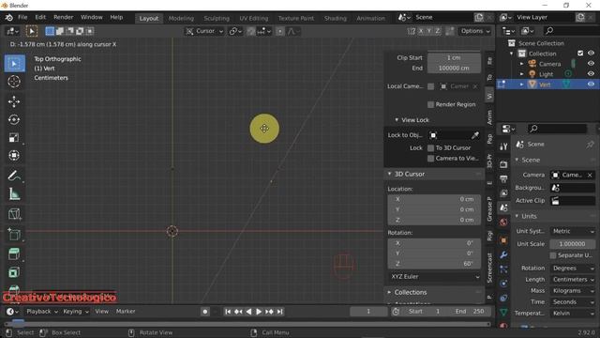Pick the Scale tool
The width and height of the screenshot is (600, 338).
pyautogui.click(x=14, y=138)
